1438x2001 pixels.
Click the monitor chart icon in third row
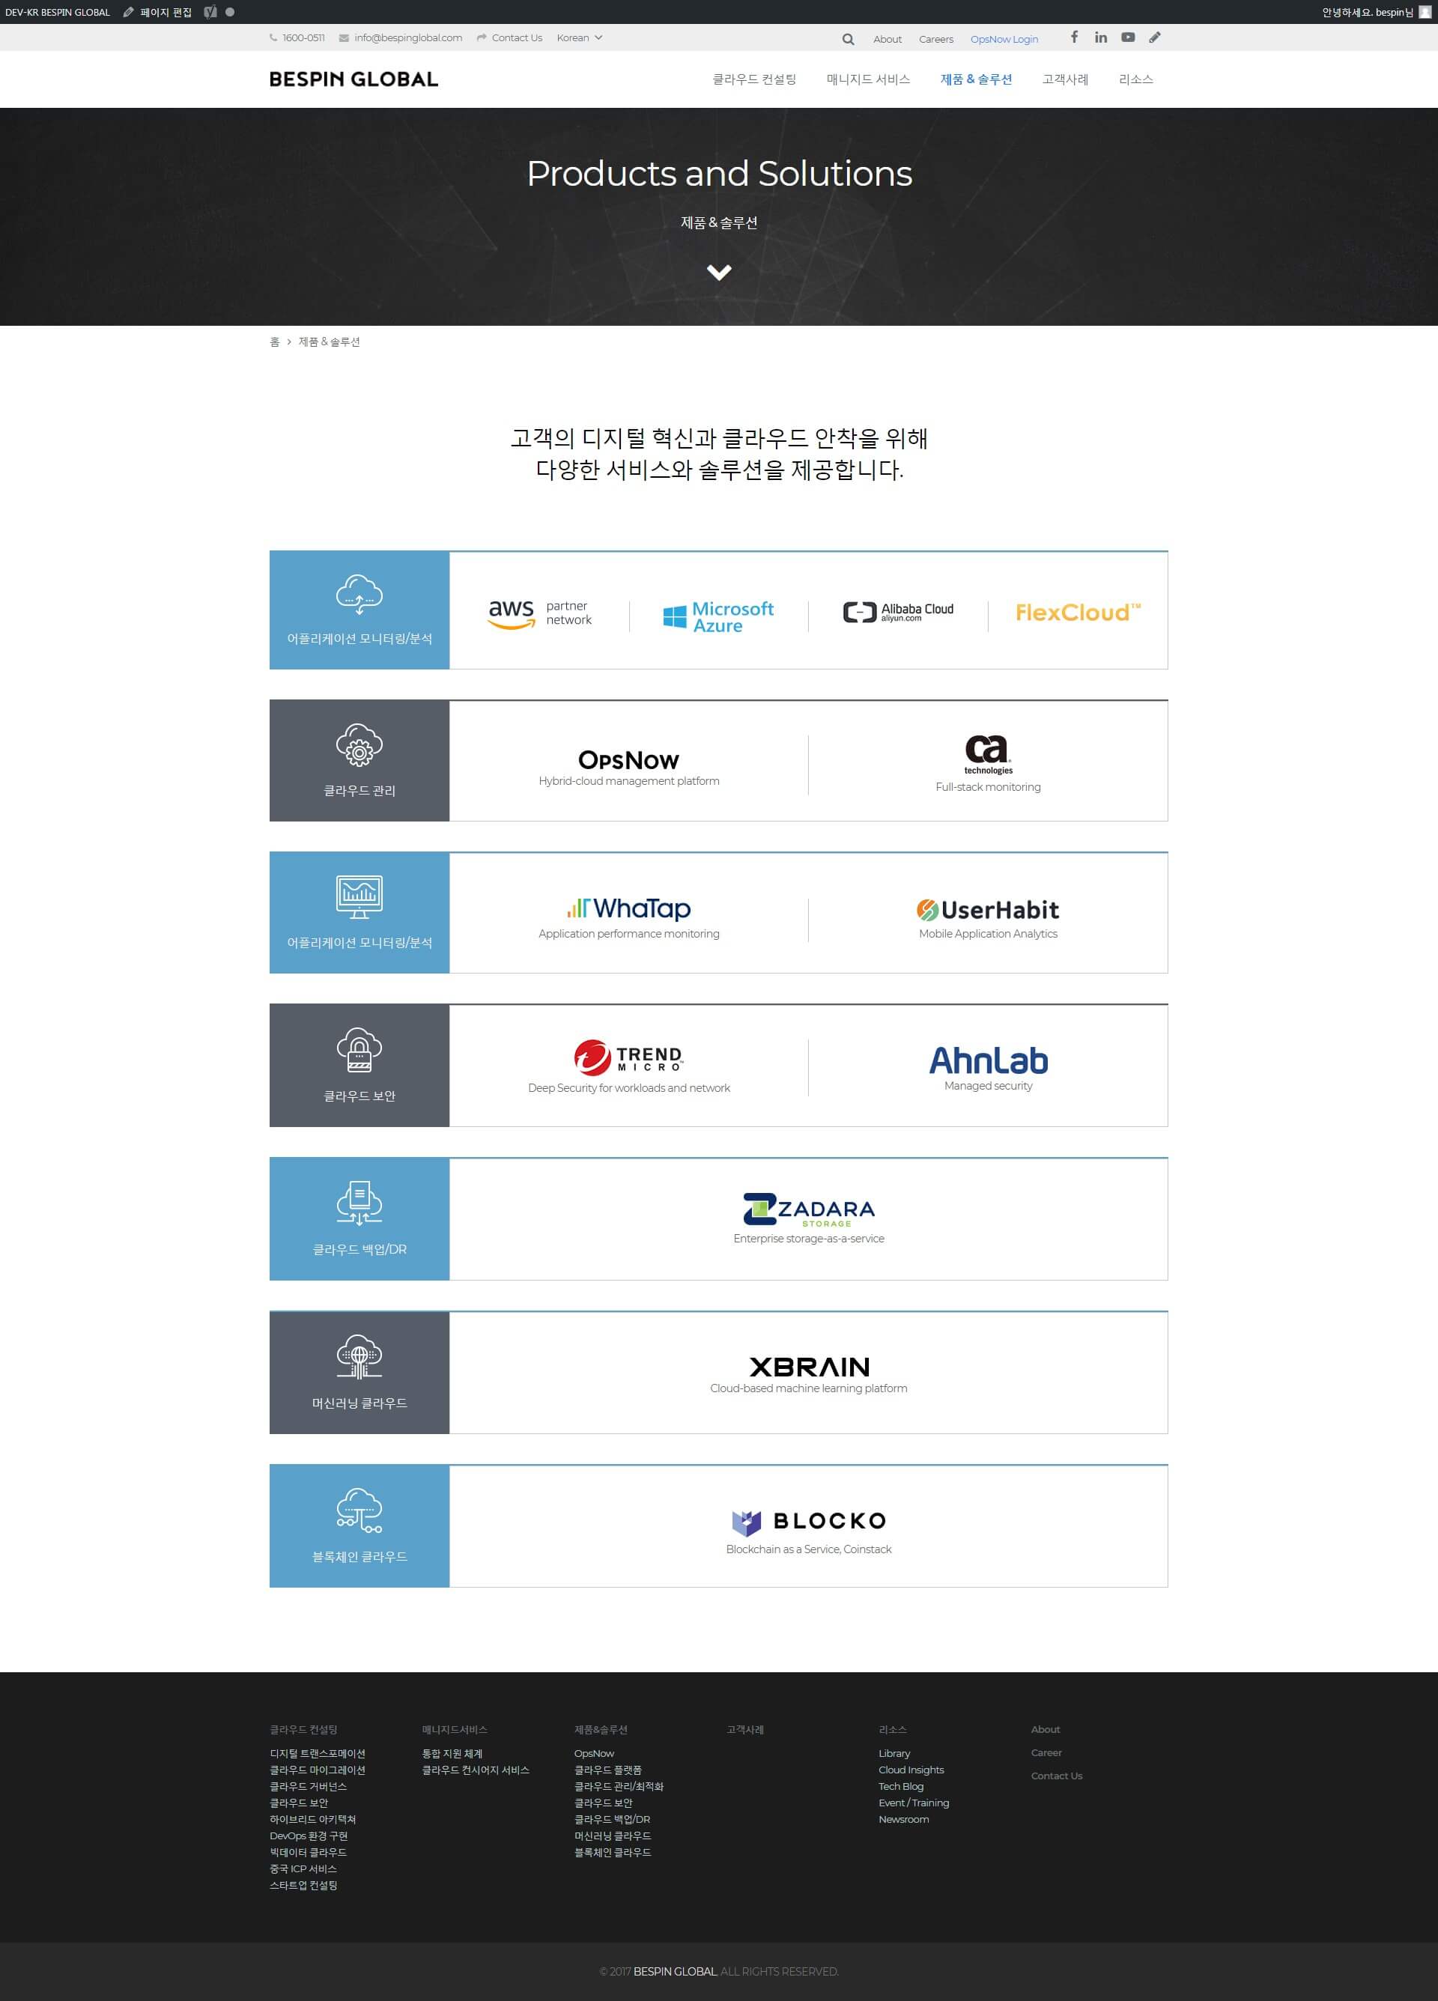(359, 897)
